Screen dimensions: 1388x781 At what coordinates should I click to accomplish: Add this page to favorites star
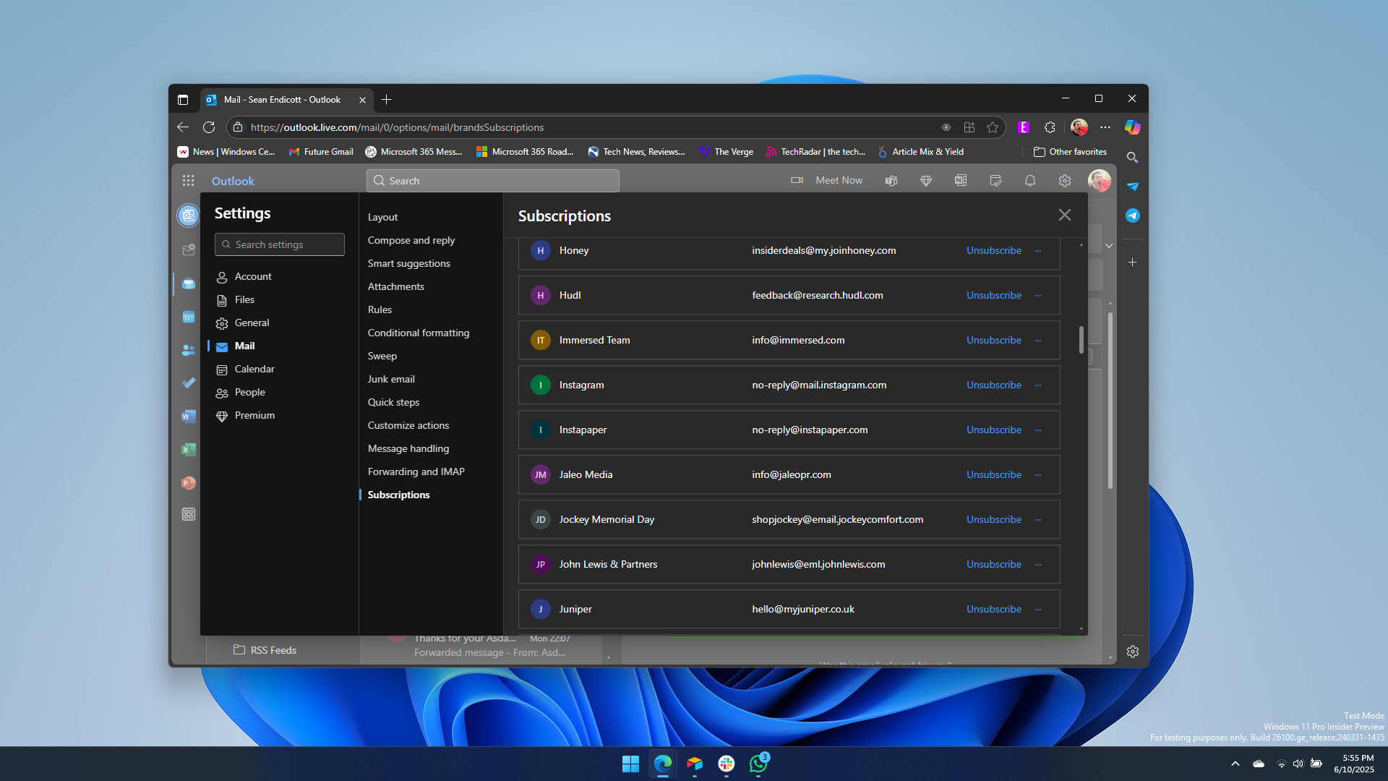point(993,127)
